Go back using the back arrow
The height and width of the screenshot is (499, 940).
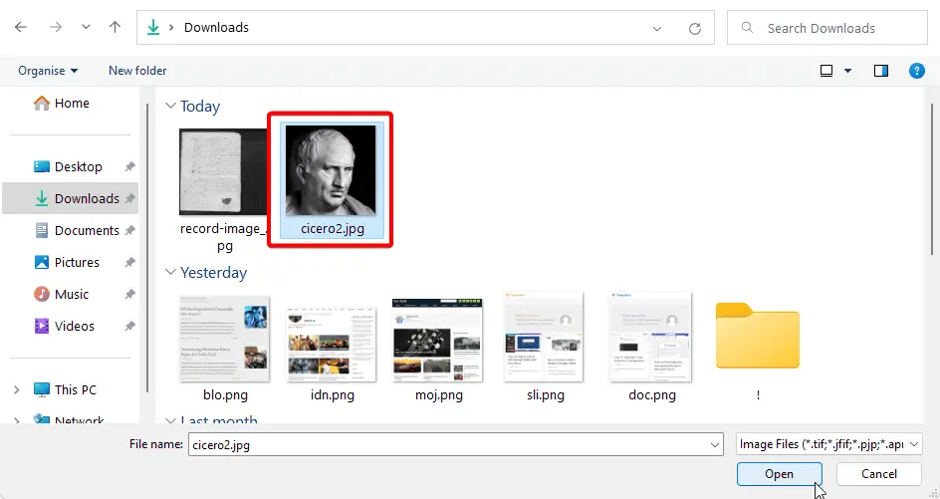point(21,28)
